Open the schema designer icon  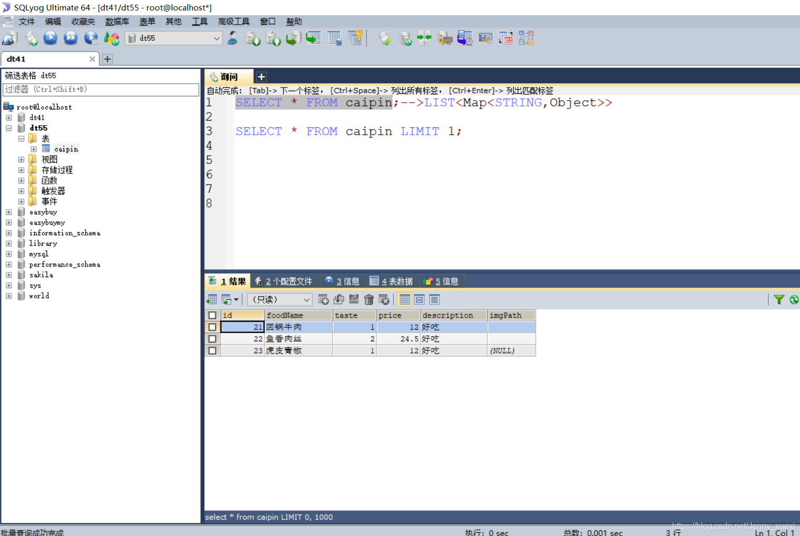tap(526, 38)
